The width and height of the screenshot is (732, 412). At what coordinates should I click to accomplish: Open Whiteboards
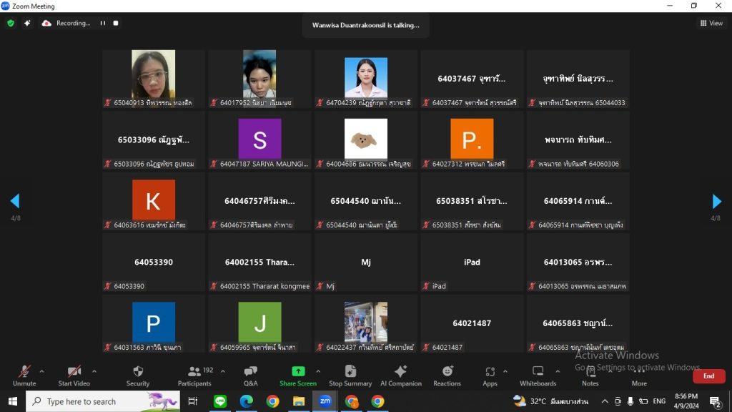coord(538,376)
